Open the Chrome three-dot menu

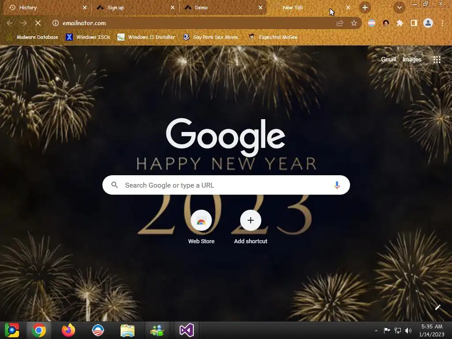pos(442,23)
